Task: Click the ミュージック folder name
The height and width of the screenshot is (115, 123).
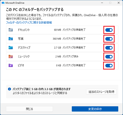Action: (24, 56)
